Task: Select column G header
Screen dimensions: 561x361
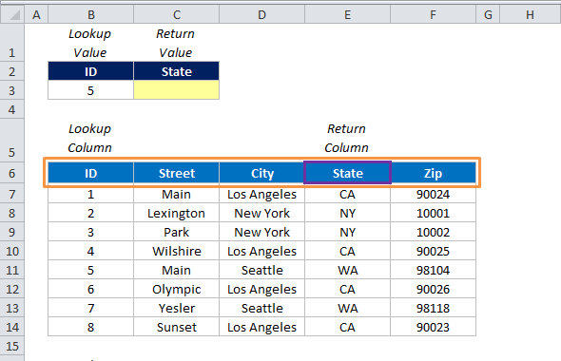Action: (488, 14)
